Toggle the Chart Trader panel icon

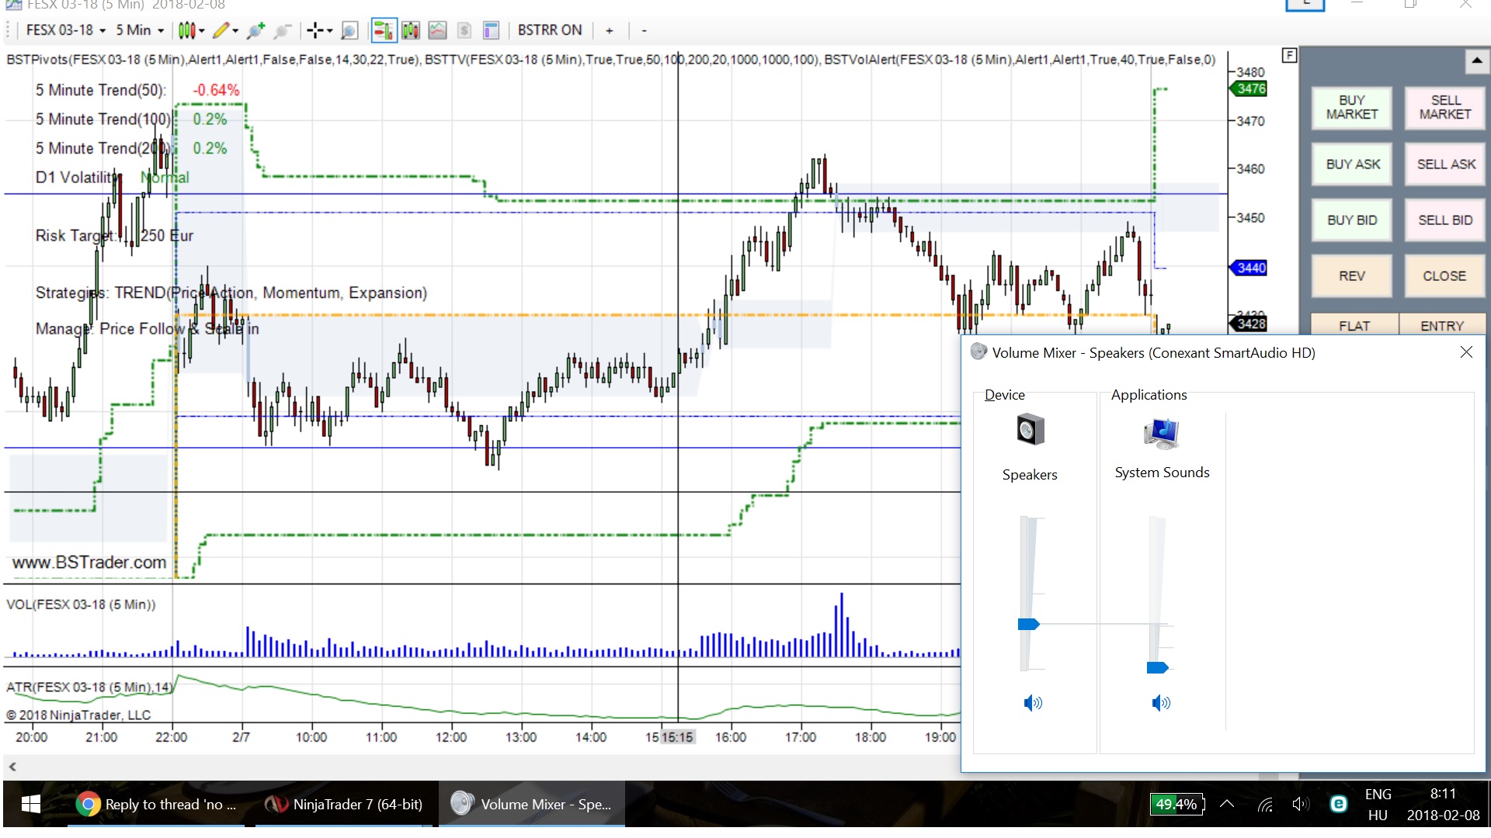(383, 31)
